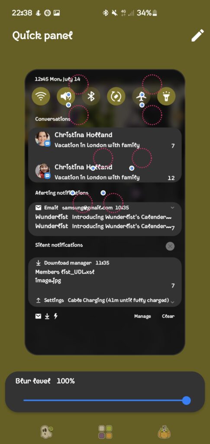Open first Christina Holland conversation avatar
This screenshot has width=210, height=444.
(42, 139)
